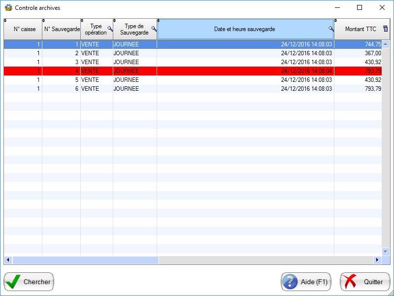Sort by the N° caisse column header
The image size is (394, 296).
[x=24, y=30]
